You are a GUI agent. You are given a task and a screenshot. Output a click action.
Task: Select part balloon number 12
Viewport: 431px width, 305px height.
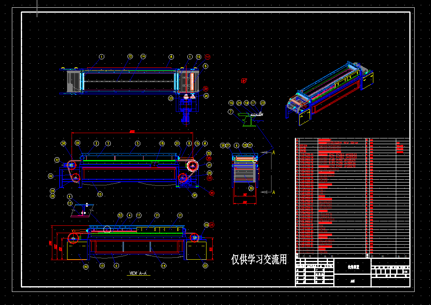[70, 203]
